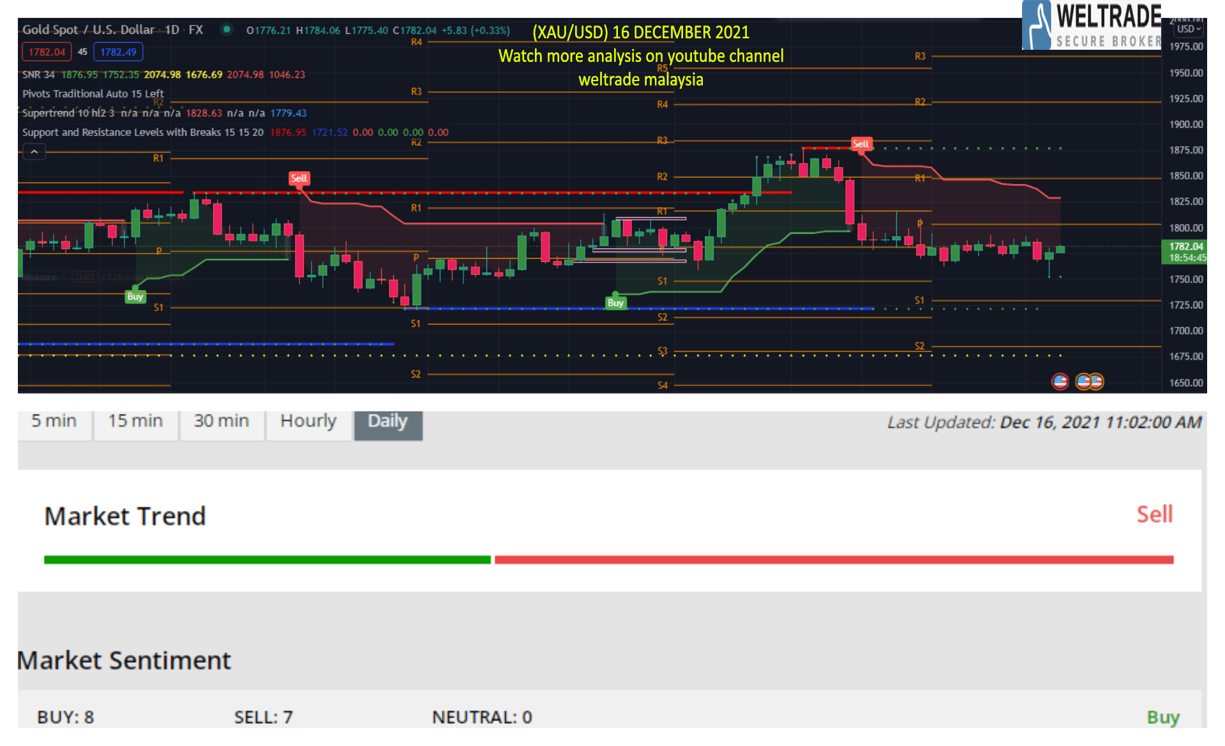Open the single US flag economic event
1225x746 pixels.
(x=1060, y=382)
